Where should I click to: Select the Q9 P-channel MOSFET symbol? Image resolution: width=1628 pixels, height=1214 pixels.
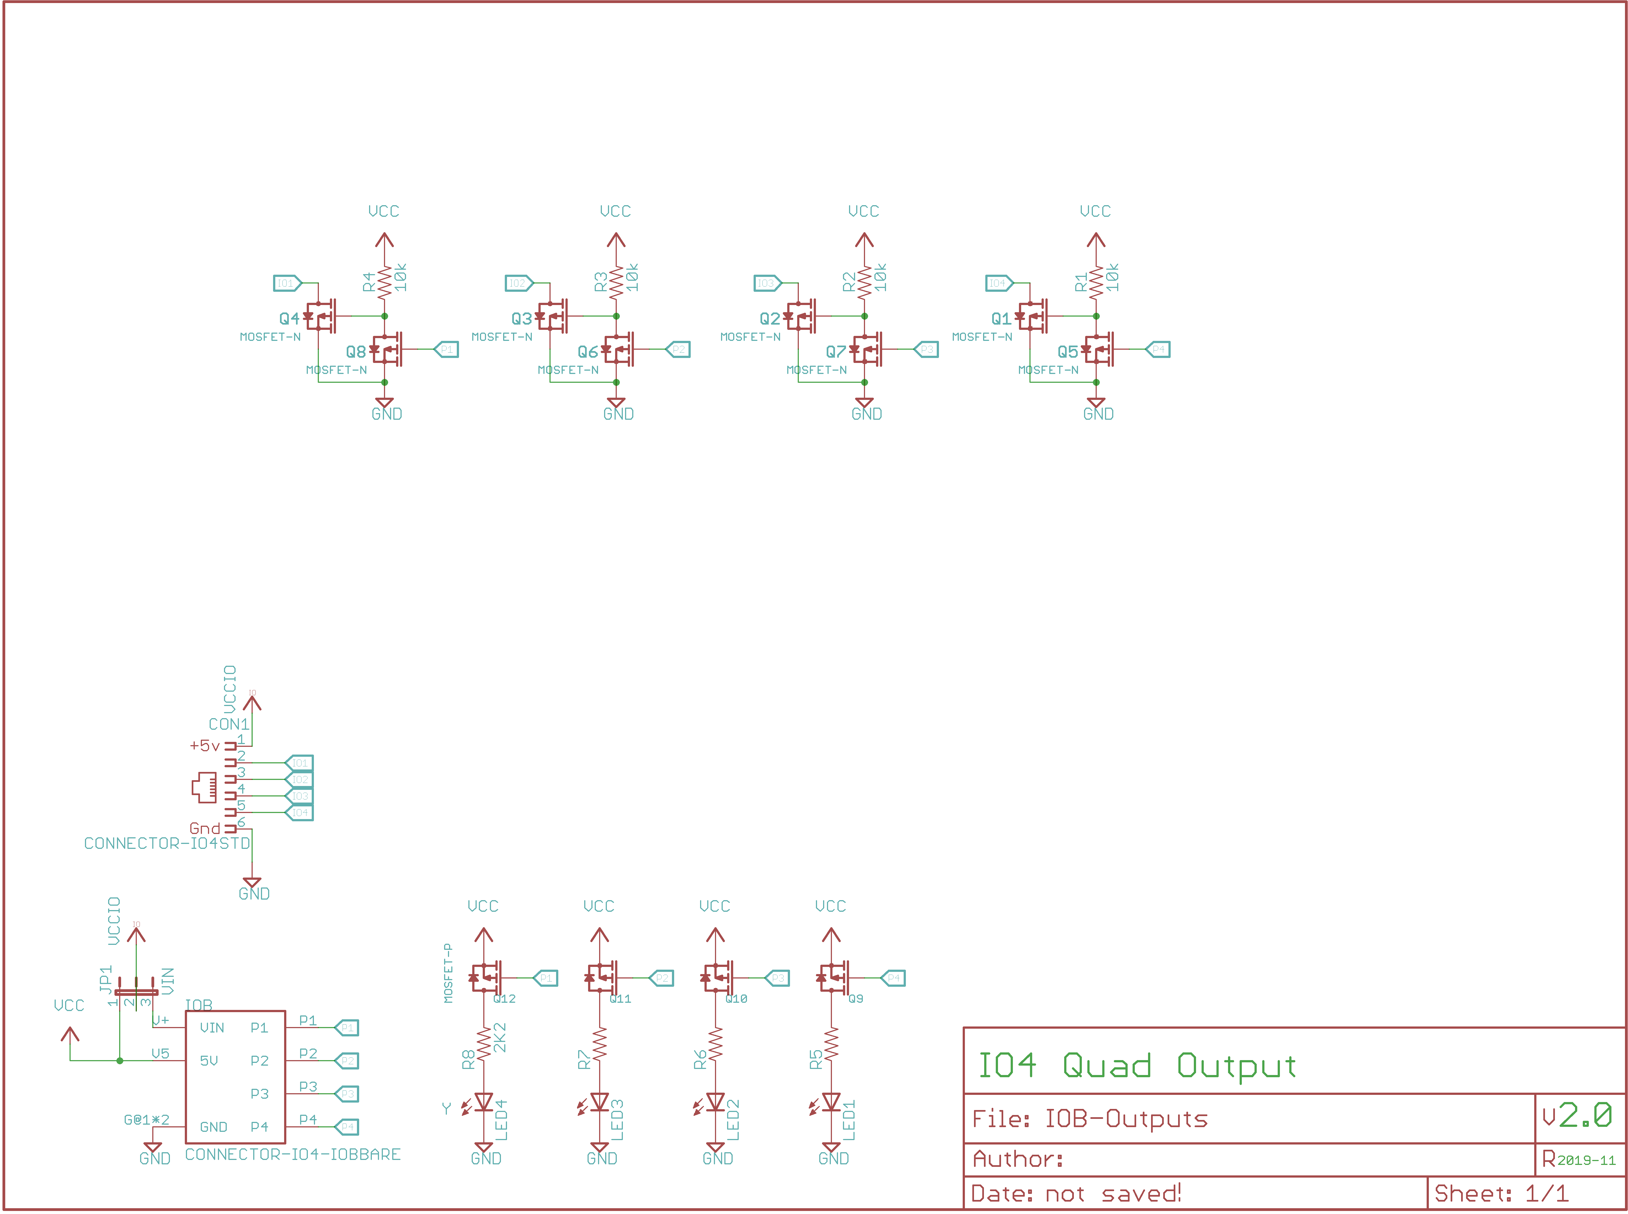(833, 978)
